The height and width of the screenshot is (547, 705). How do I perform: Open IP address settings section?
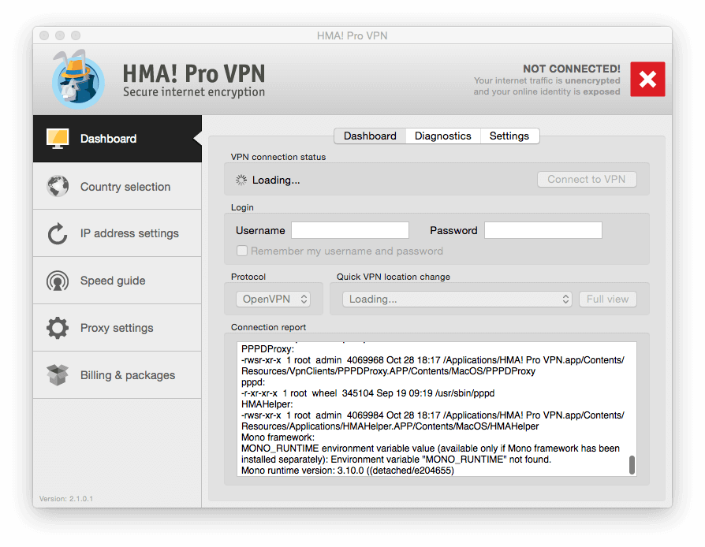click(x=117, y=233)
